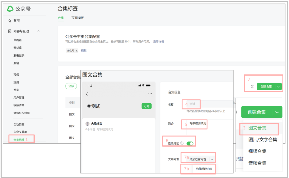The width and height of the screenshot is (289, 178).
Task: Click the 首页 home icon
Action: 10,21
